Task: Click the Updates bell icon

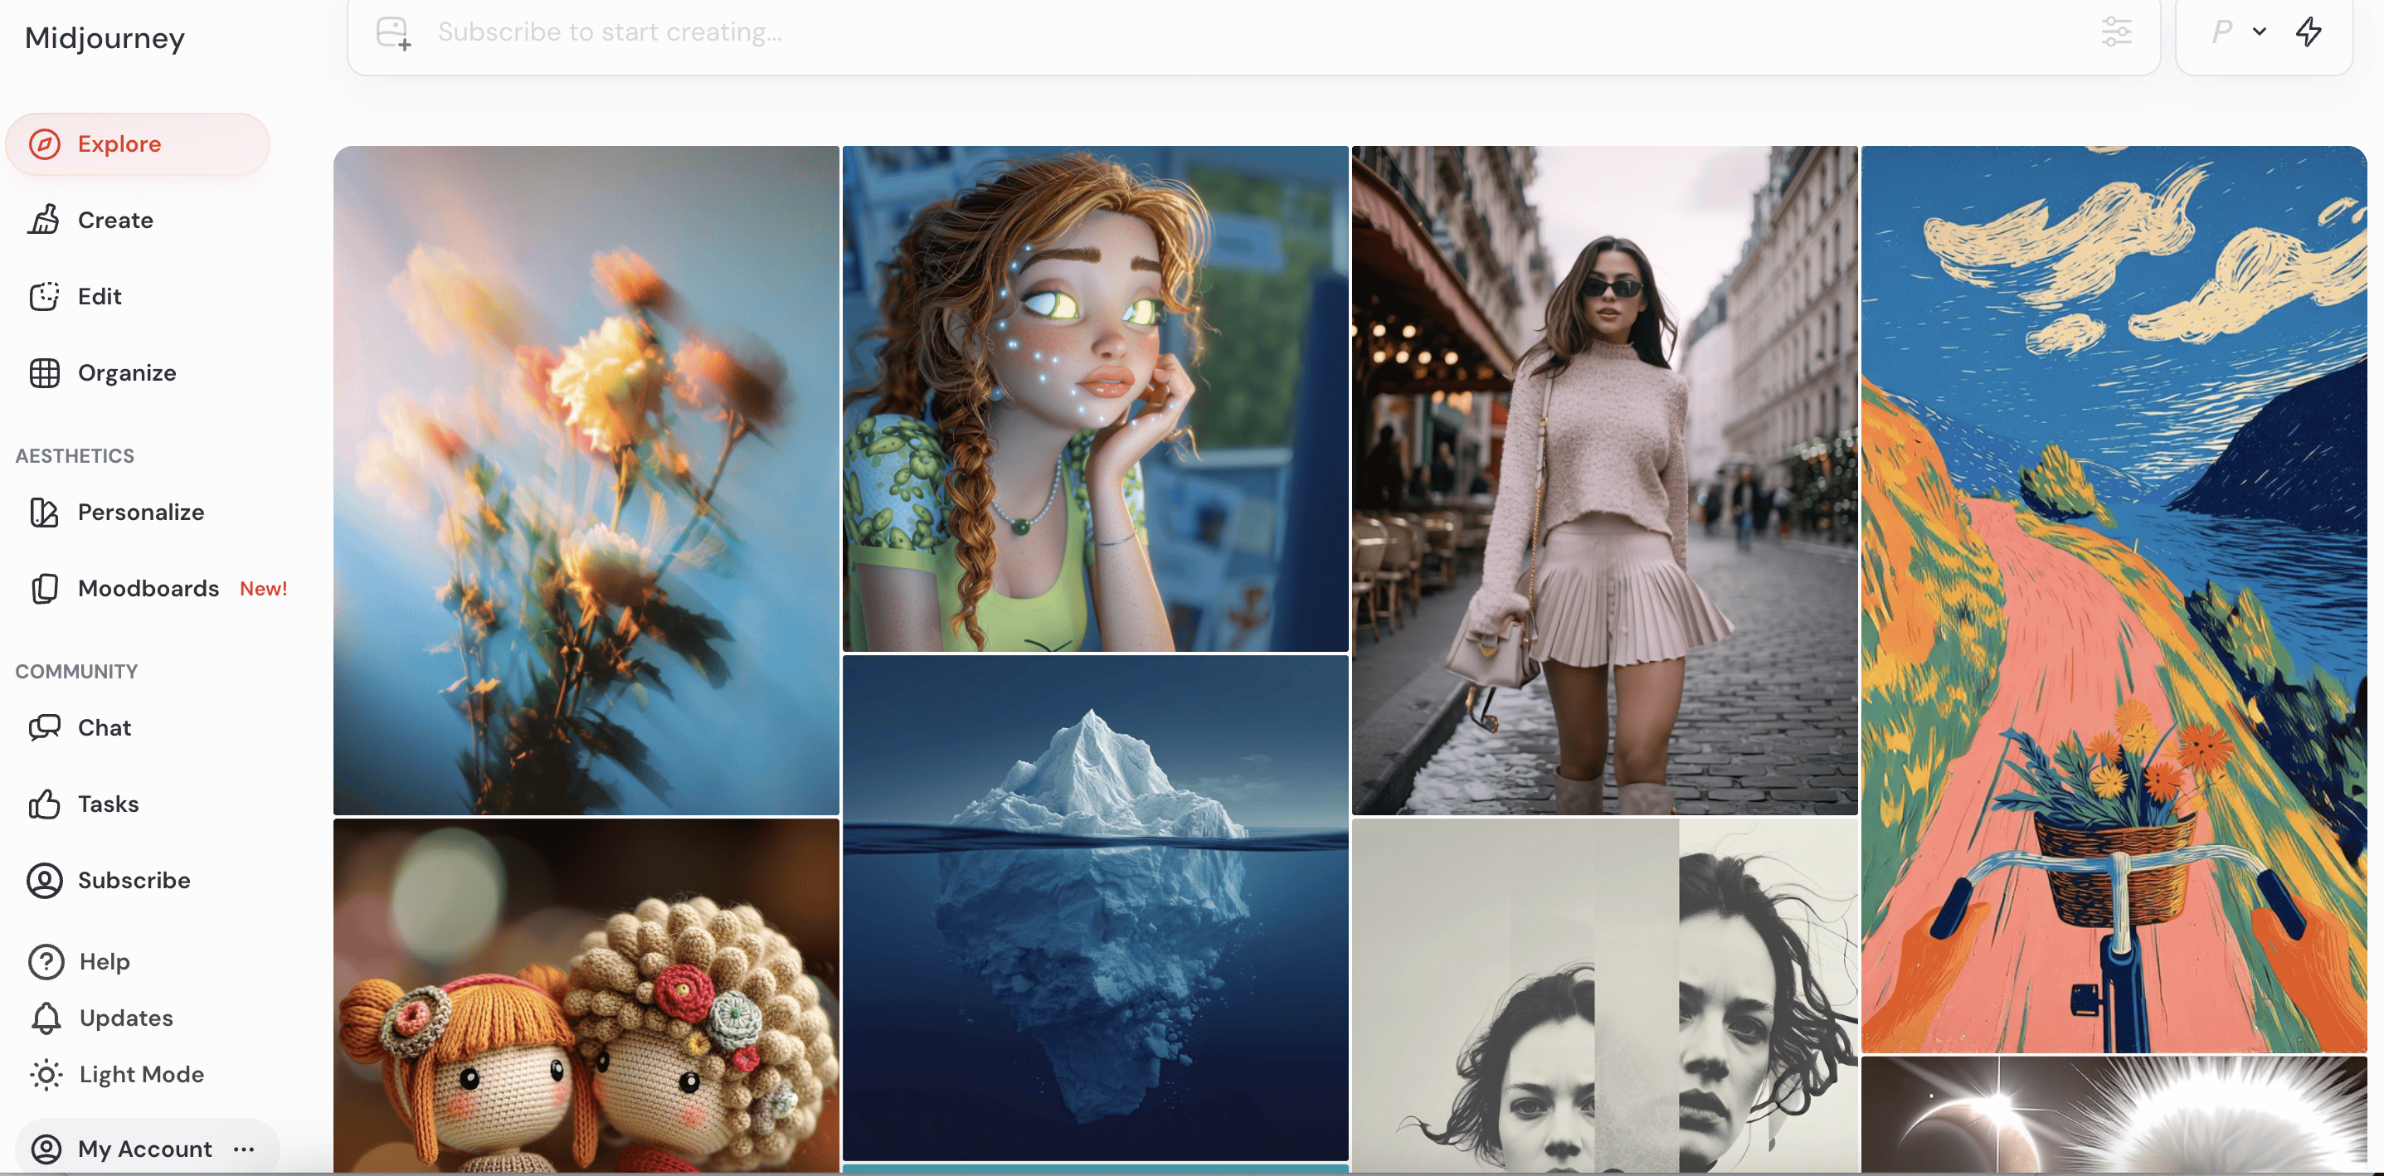Action: (x=46, y=1018)
